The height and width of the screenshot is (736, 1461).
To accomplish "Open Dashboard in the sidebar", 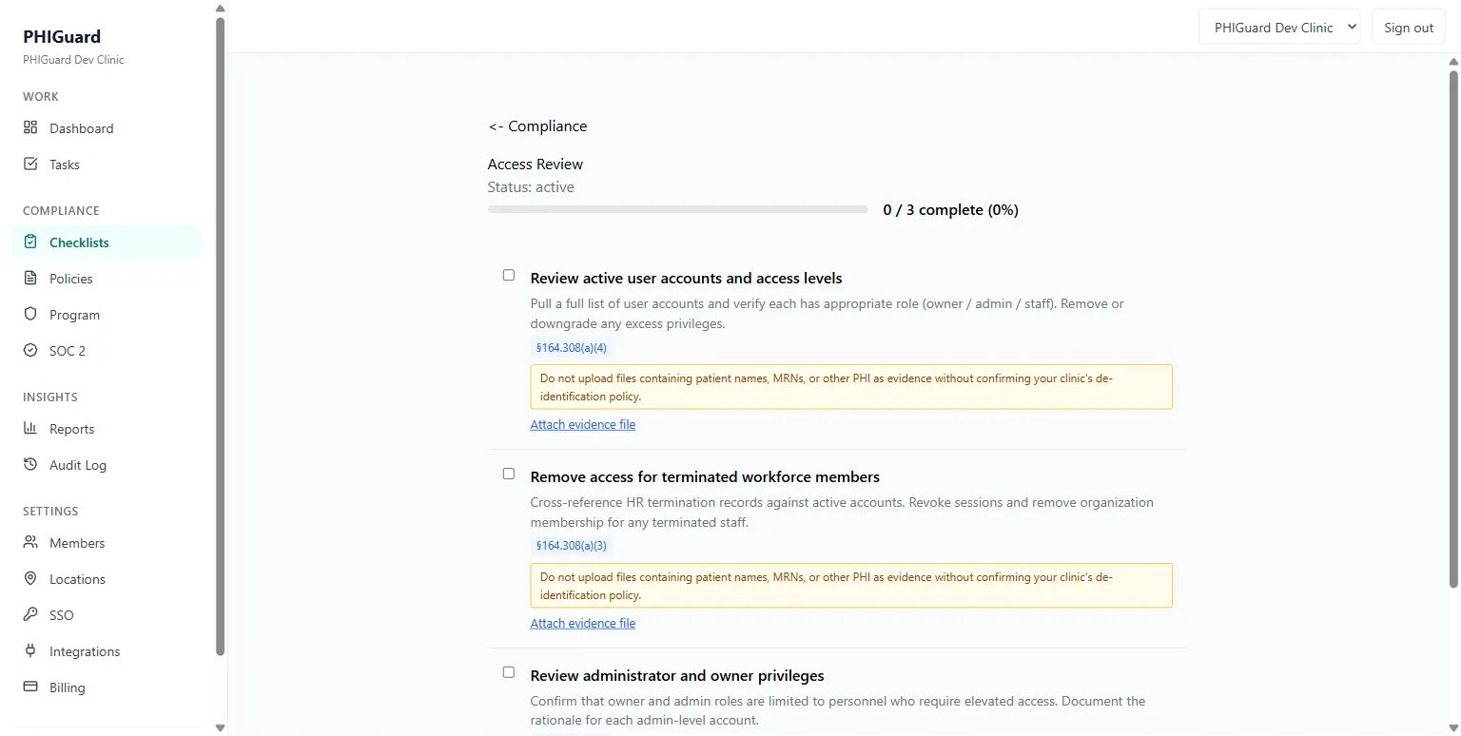I will tap(107, 128).
